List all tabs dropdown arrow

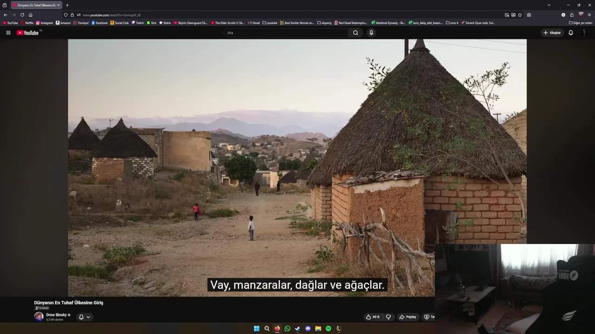pos(549,5)
